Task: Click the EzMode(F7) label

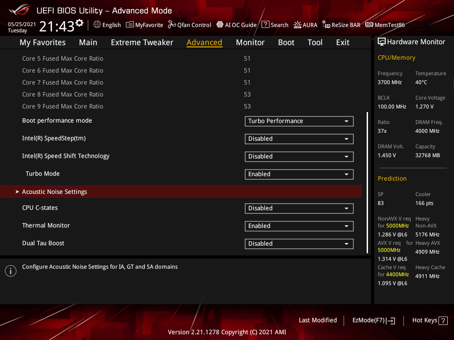Action: 368,321
